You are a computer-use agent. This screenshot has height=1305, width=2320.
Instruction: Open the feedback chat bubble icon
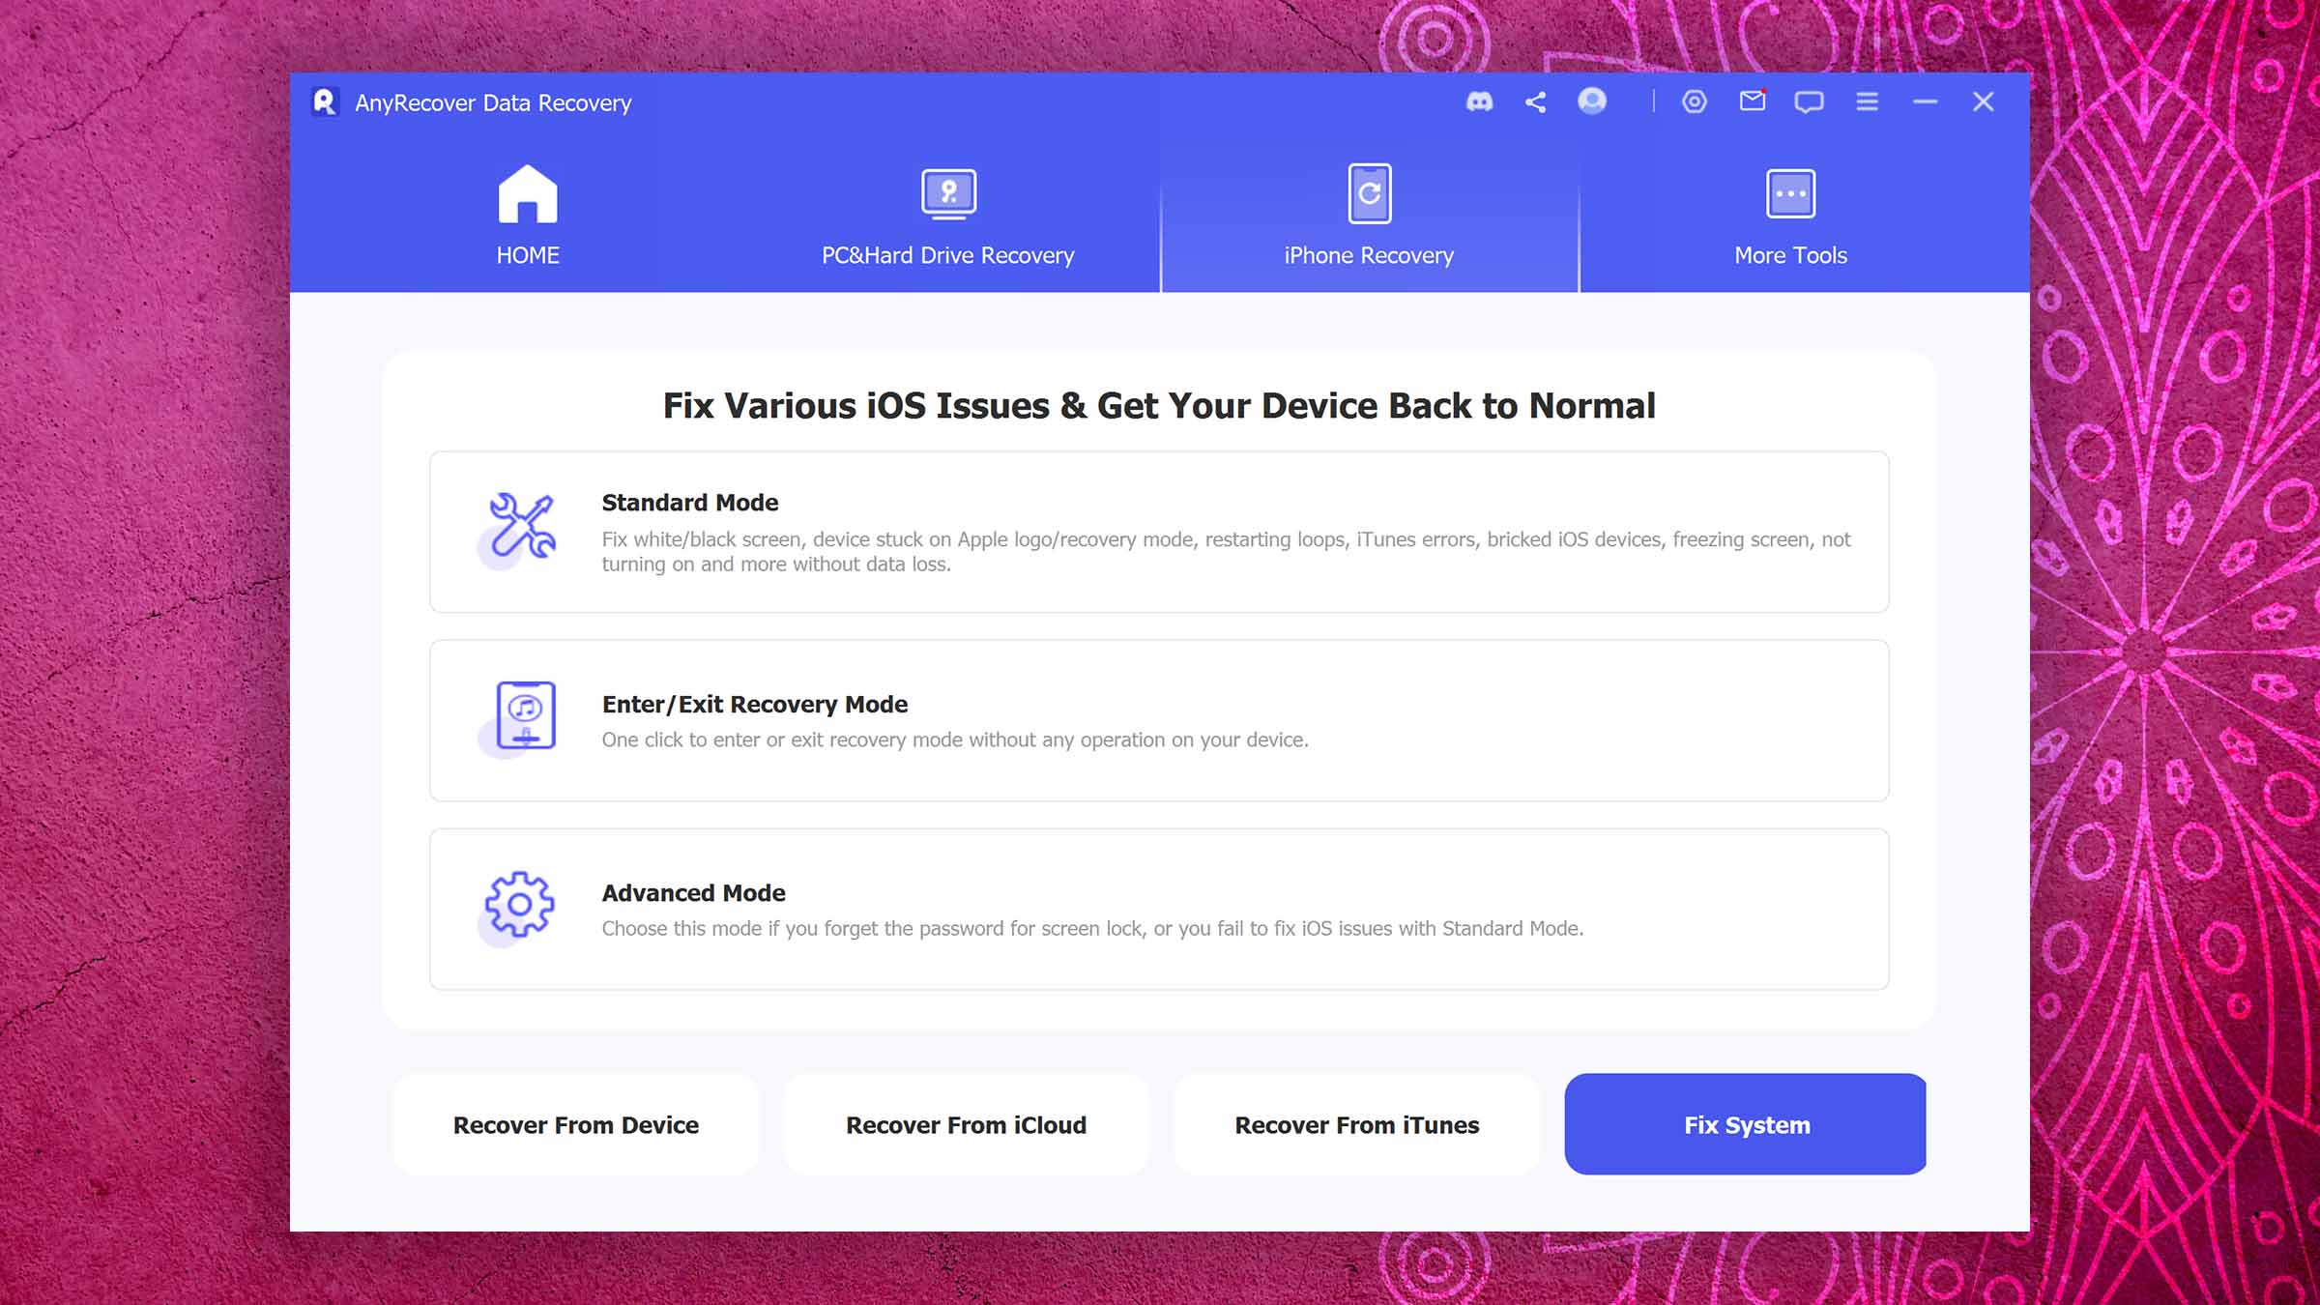[1809, 102]
